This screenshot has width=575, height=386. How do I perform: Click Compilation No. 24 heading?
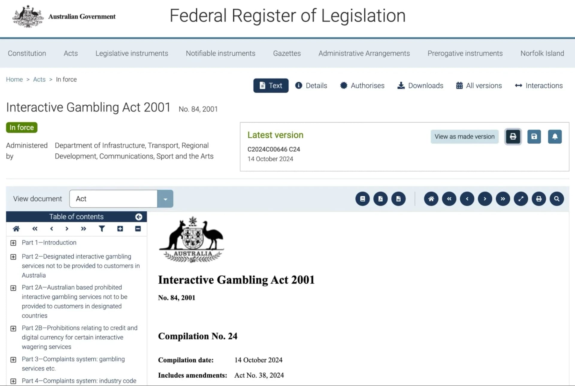(198, 336)
